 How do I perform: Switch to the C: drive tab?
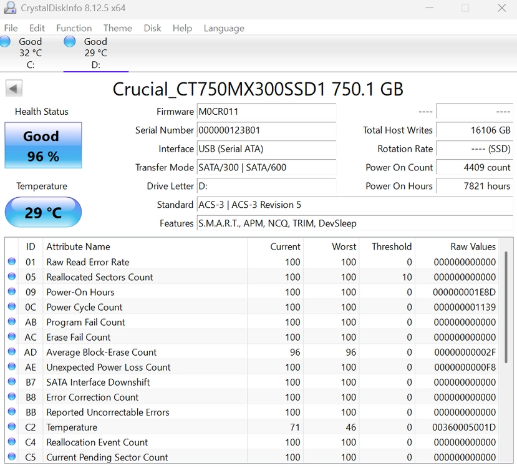(31, 53)
